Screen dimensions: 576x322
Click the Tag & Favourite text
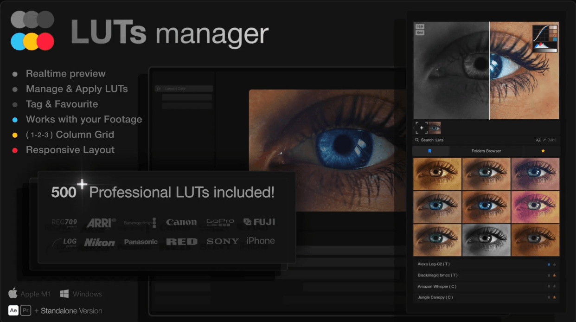[x=62, y=104]
